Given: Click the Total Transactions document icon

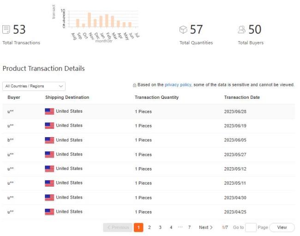Looking at the screenshot, I should click(6, 30).
